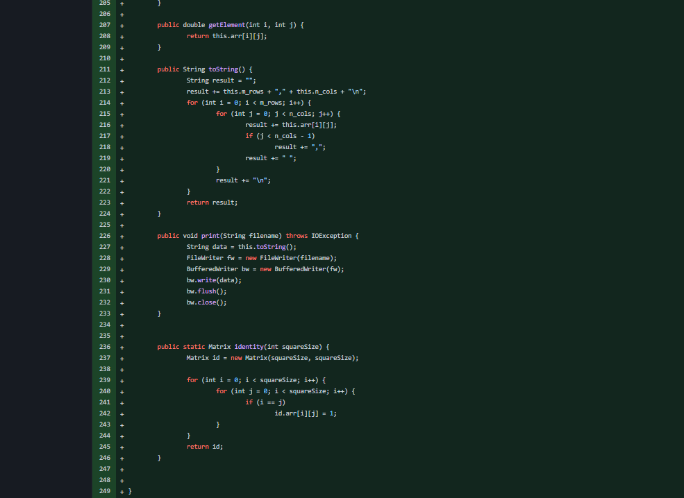Click 'id.arr[i][j] = 1;' line
Image resolution: width=684 pixels, height=498 pixels.
pos(306,413)
